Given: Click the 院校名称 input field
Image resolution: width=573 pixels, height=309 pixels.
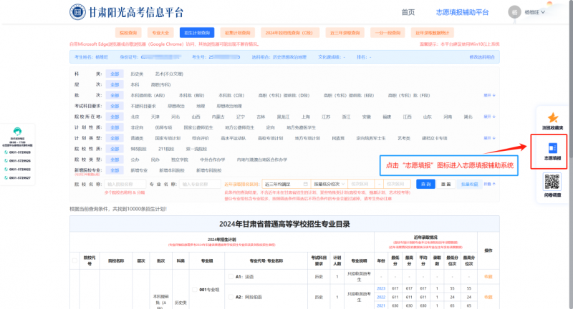Looking at the screenshot, I should [129, 184].
